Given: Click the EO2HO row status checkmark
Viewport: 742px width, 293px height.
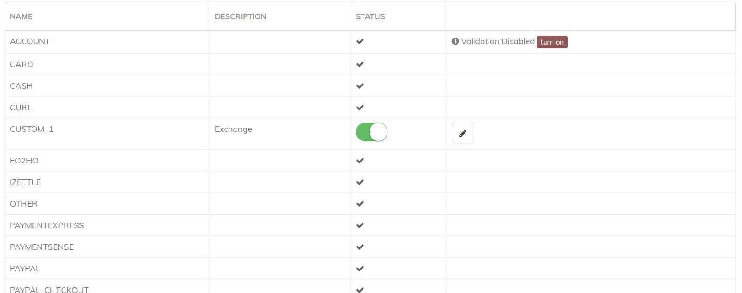Looking at the screenshot, I should click(x=360, y=161).
